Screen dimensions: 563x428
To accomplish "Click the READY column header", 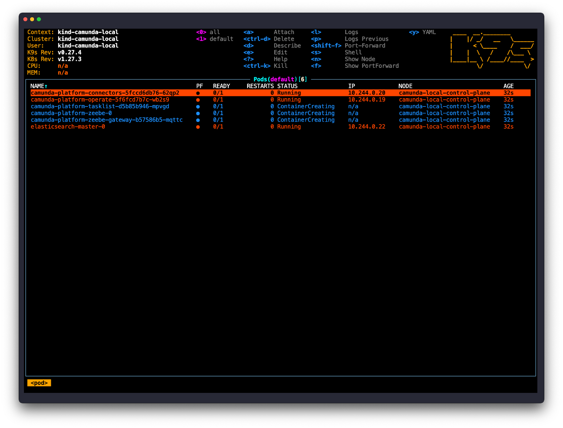I will click(221, 86).
